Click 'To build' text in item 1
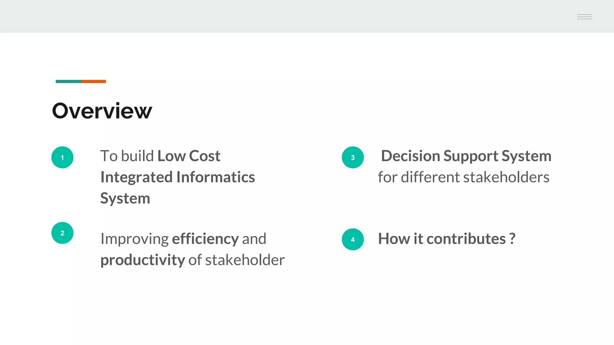614x345 pixels. click(x=127, y=156)
